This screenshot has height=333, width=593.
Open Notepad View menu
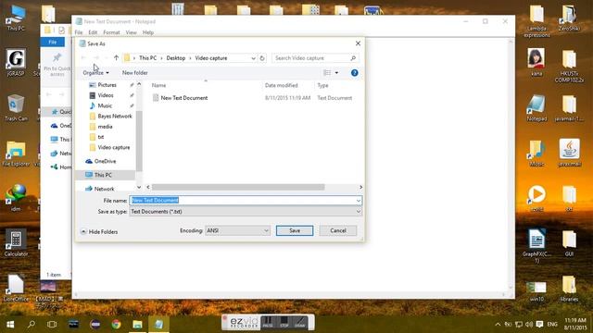coord(131,32)
